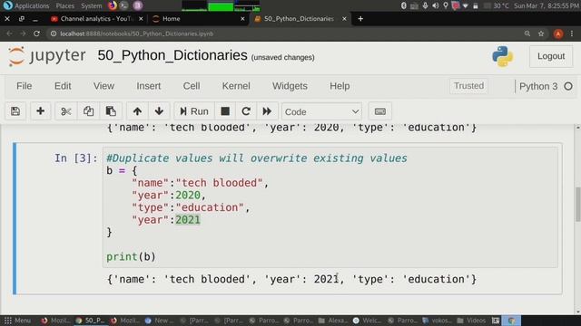Image resolution: width=581 pixels, height=326 pixels.
Task: Open the Edit menu
Action: click(63, 86)
